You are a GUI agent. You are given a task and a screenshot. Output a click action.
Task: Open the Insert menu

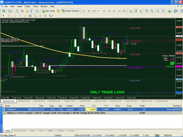[x=20, y=6]
